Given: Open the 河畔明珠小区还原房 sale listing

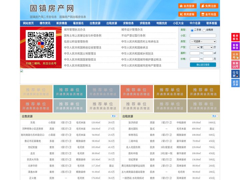Looking at the screenshot, I should pos(33,129).
